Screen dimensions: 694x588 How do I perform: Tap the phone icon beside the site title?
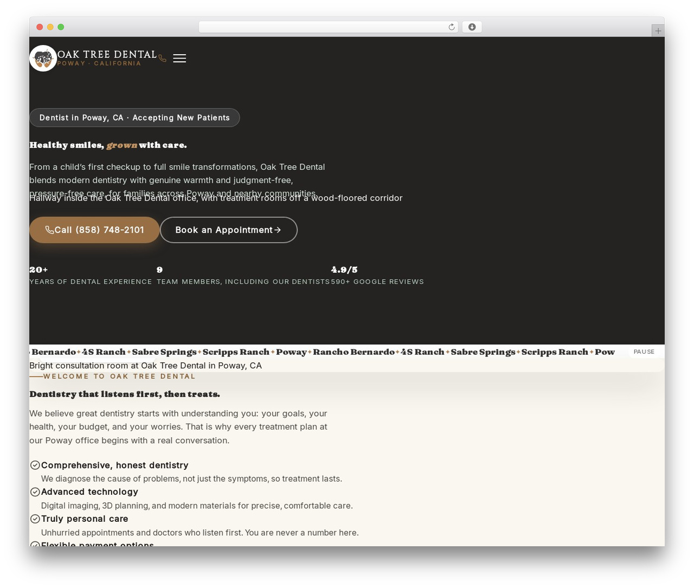[x=163, y=58]
